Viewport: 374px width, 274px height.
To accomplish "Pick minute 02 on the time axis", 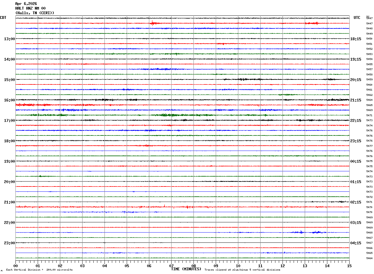I will (60, 266).
